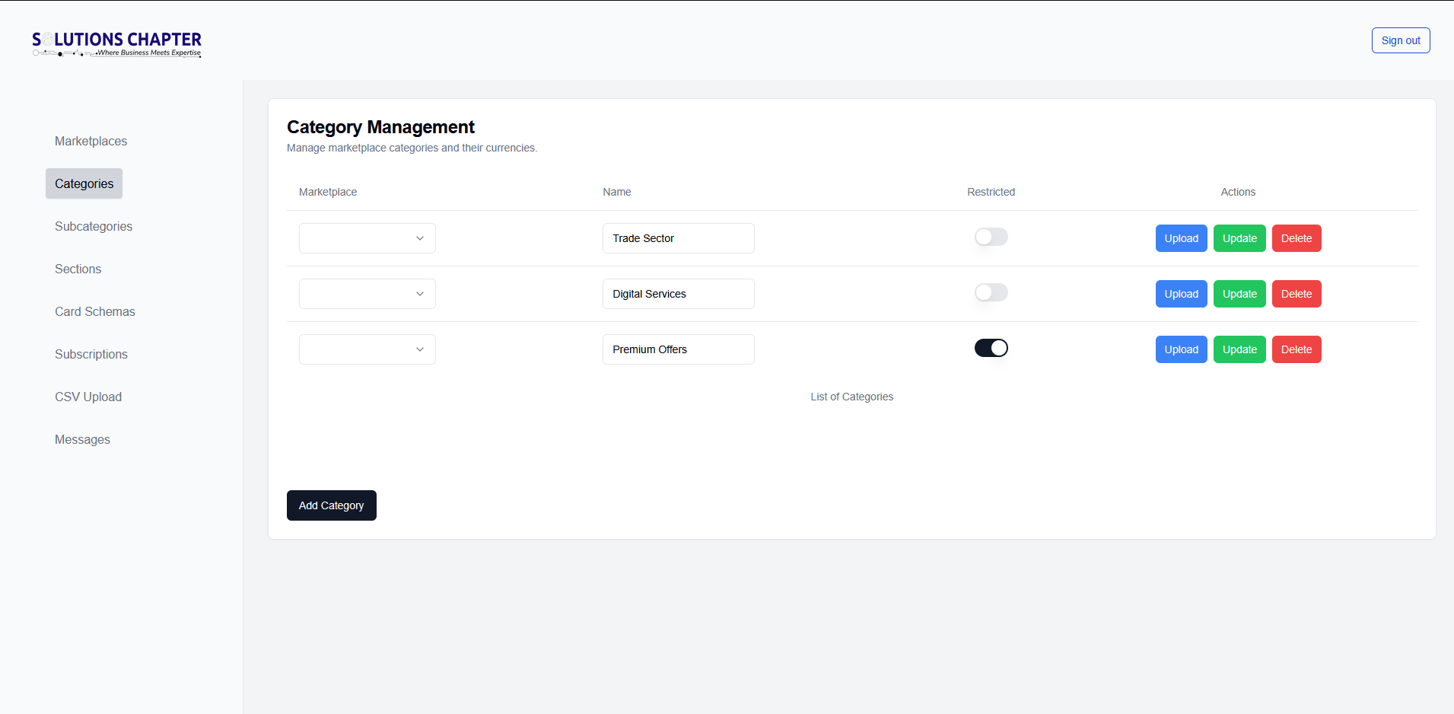
Task: Select Messages in the sidebar
Action: pos(82,439)
